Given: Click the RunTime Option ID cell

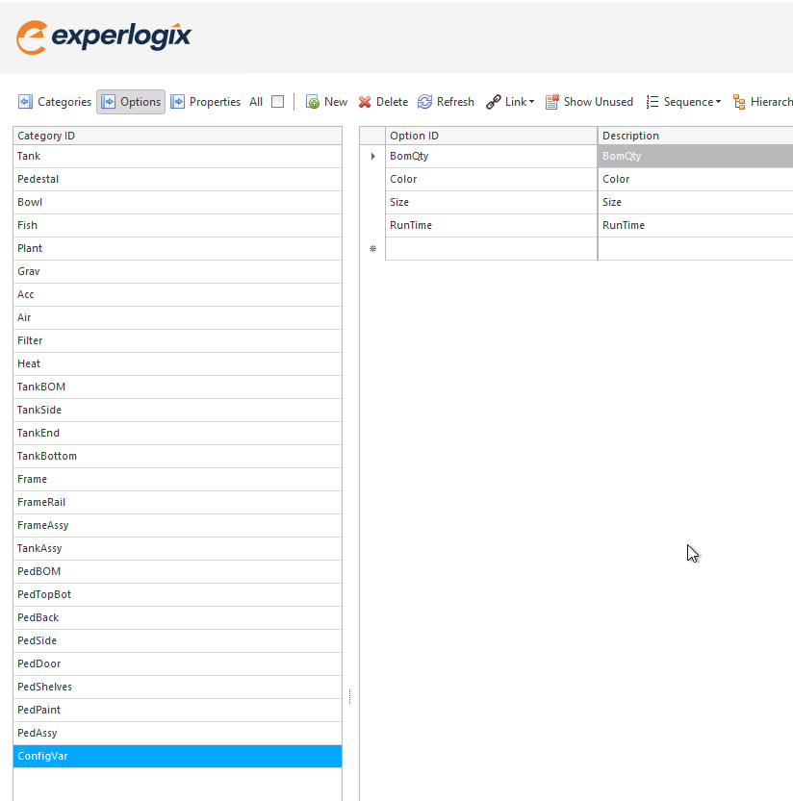Looking at the screenshot, I should coord(491,225).
